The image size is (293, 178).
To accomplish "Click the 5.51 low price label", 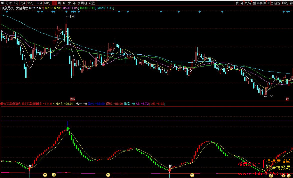I will [270, 96].
